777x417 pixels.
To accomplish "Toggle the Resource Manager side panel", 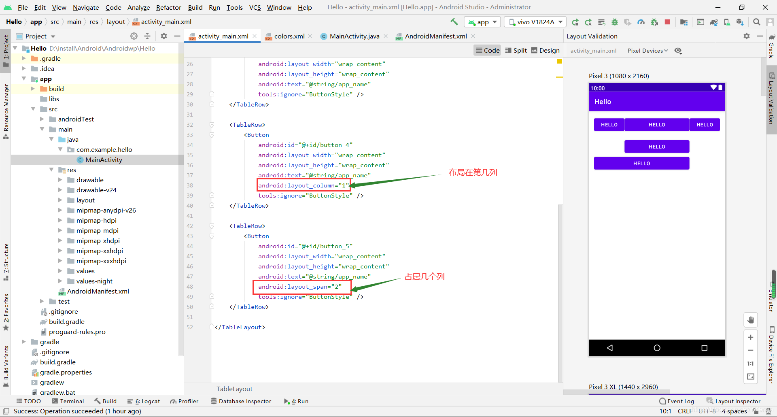I will (6, 111).
